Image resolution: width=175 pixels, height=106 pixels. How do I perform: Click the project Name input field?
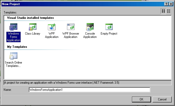(x=89, y=90)
